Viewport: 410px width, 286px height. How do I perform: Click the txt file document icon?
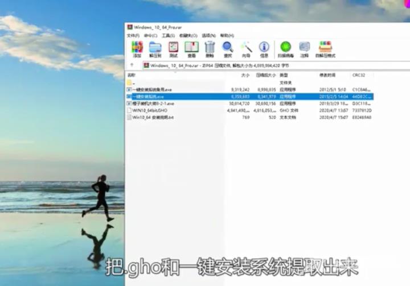(129, 118)
